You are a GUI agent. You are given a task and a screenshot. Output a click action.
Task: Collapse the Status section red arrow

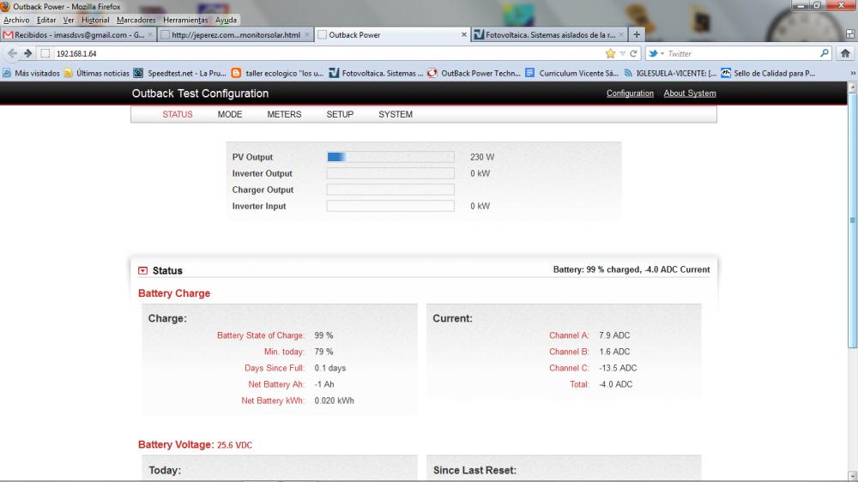142,271
